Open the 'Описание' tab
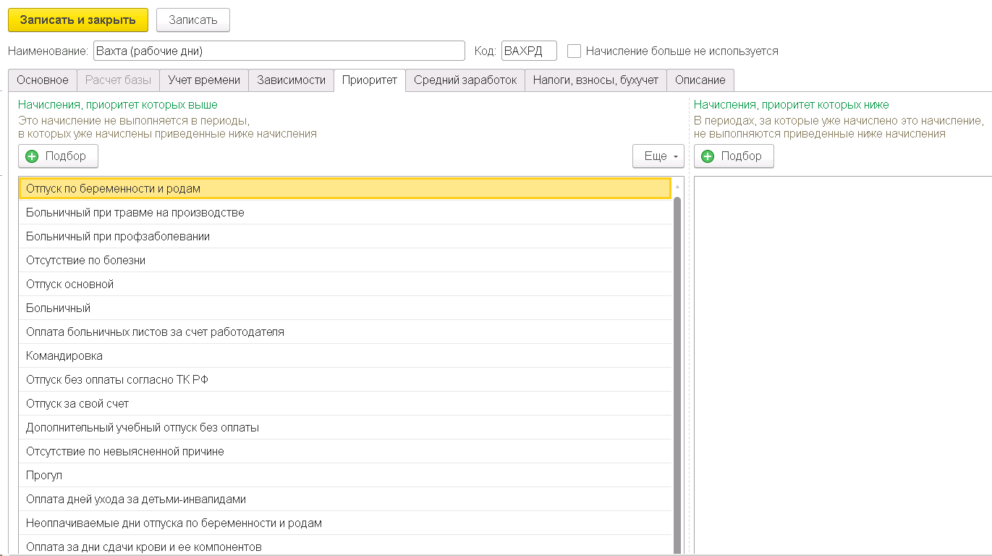Image resolution: width=992 pixels, height=556 pixels. (700, 80)
